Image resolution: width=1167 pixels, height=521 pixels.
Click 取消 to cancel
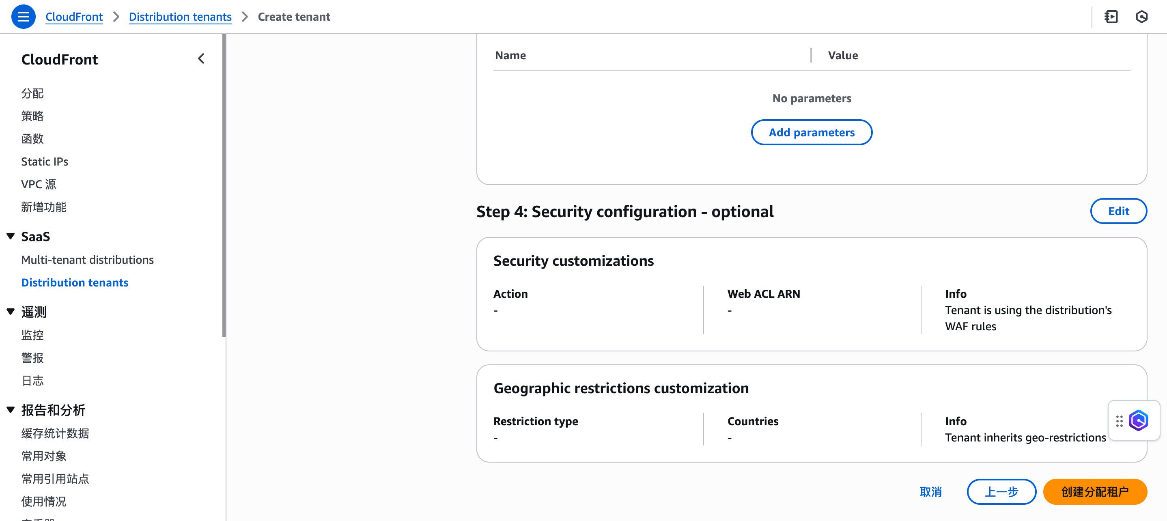tap(930, 491)
